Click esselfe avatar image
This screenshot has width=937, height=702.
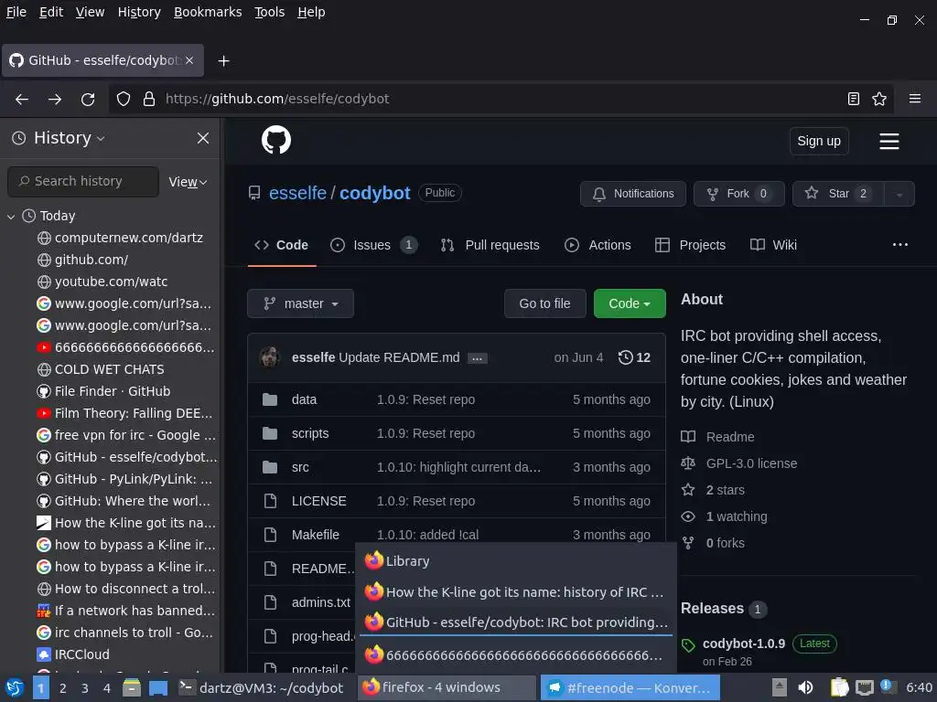270,357
